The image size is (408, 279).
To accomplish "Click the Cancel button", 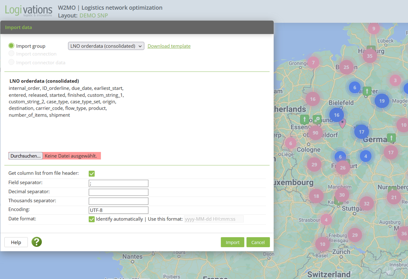I will pyautogui.click(x=258, y=242).
